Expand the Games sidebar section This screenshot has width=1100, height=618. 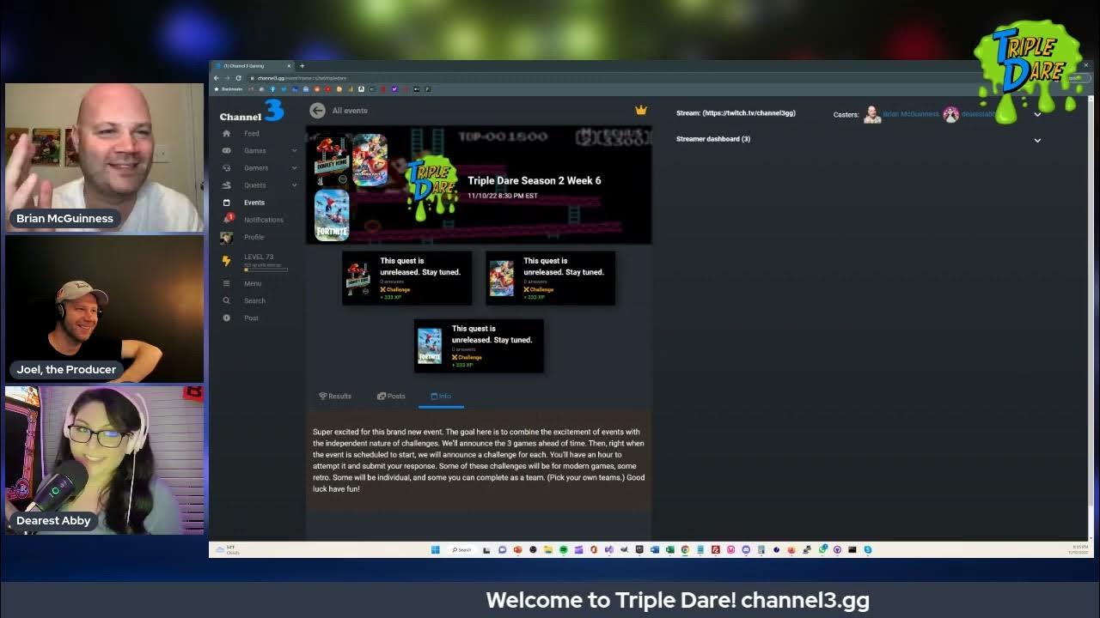(294, 151)
